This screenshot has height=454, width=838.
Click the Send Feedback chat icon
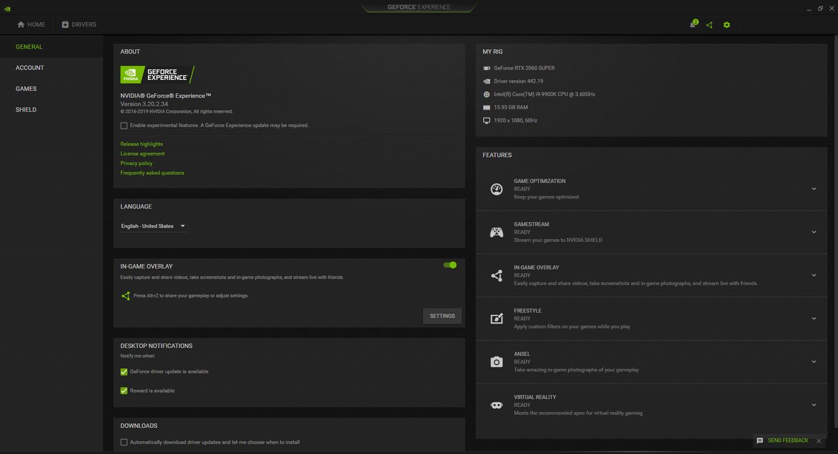click(x=759, y=441)
